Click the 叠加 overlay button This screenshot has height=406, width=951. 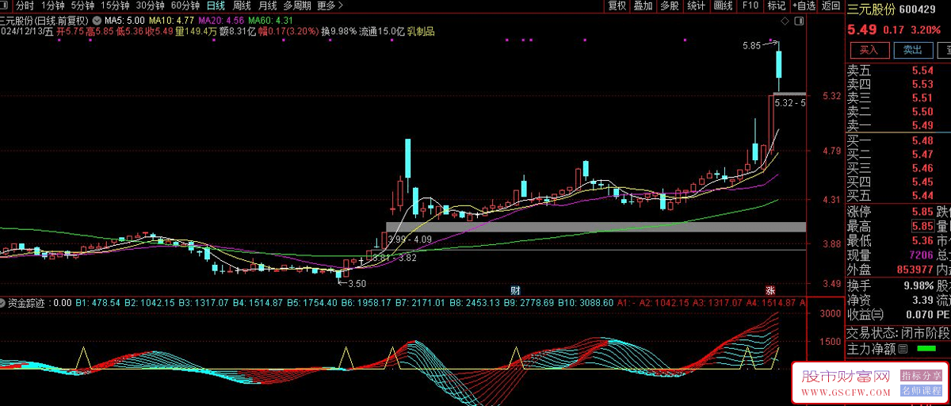(644, 6)
